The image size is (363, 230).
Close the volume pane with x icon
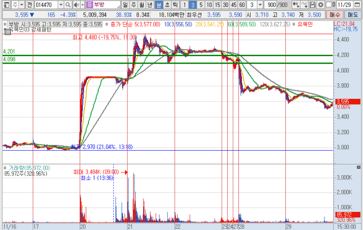(x=359, y=167)
